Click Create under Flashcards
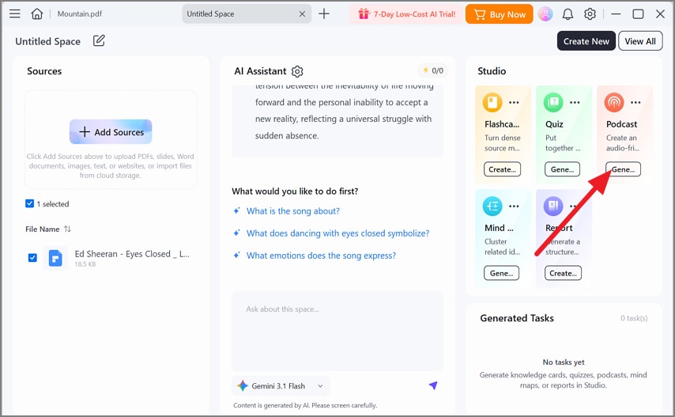 502,169
